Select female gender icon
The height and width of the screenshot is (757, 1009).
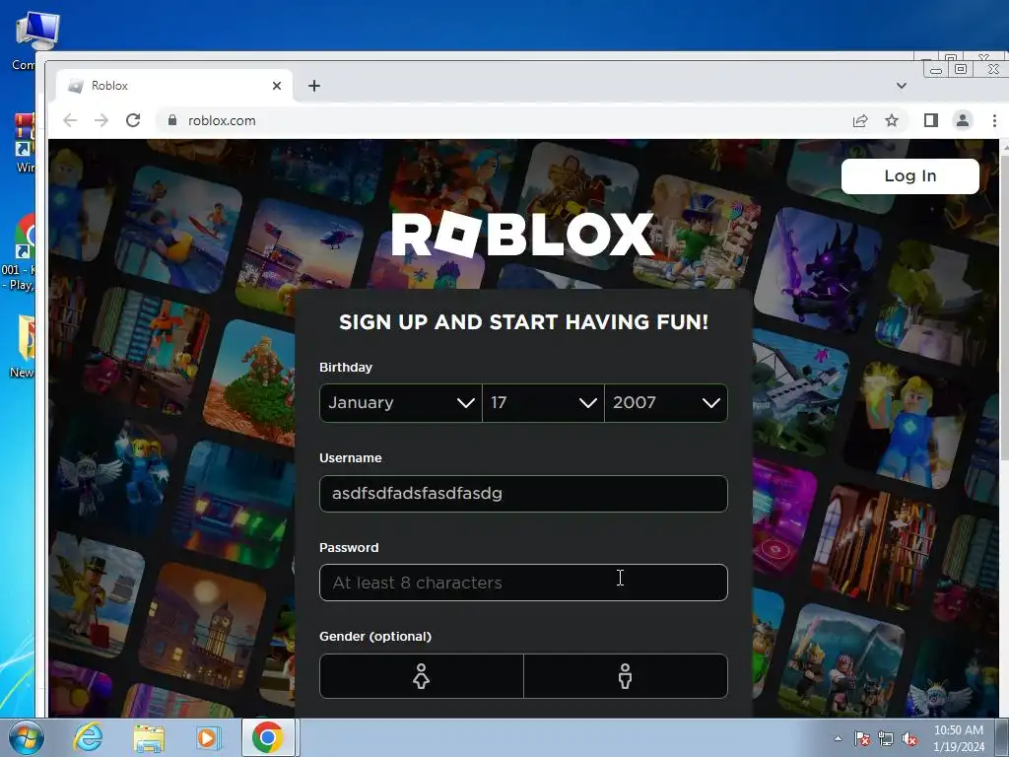tap(422, 676)
